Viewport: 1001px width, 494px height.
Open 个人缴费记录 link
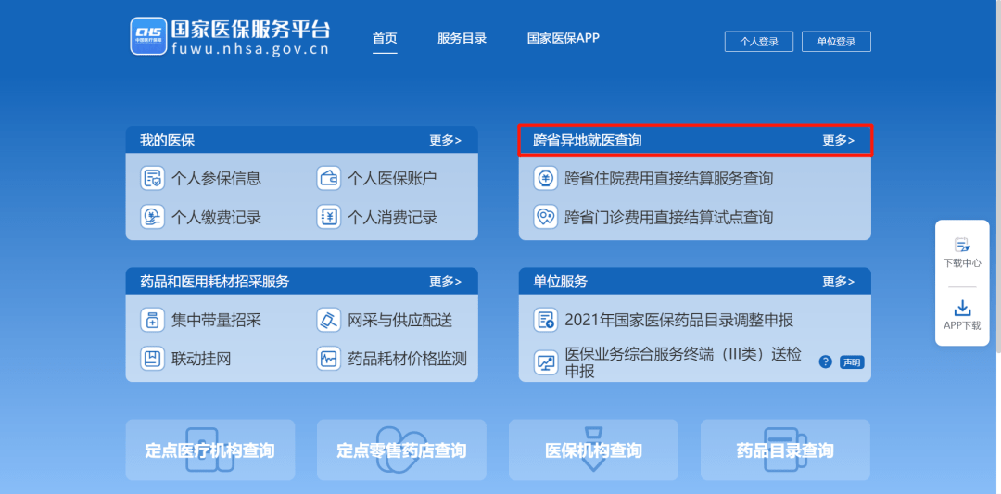[216, 218]
